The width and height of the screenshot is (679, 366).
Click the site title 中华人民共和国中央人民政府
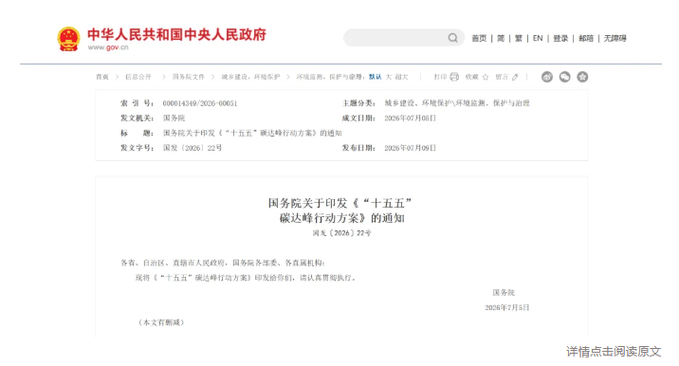click(176, 35)
